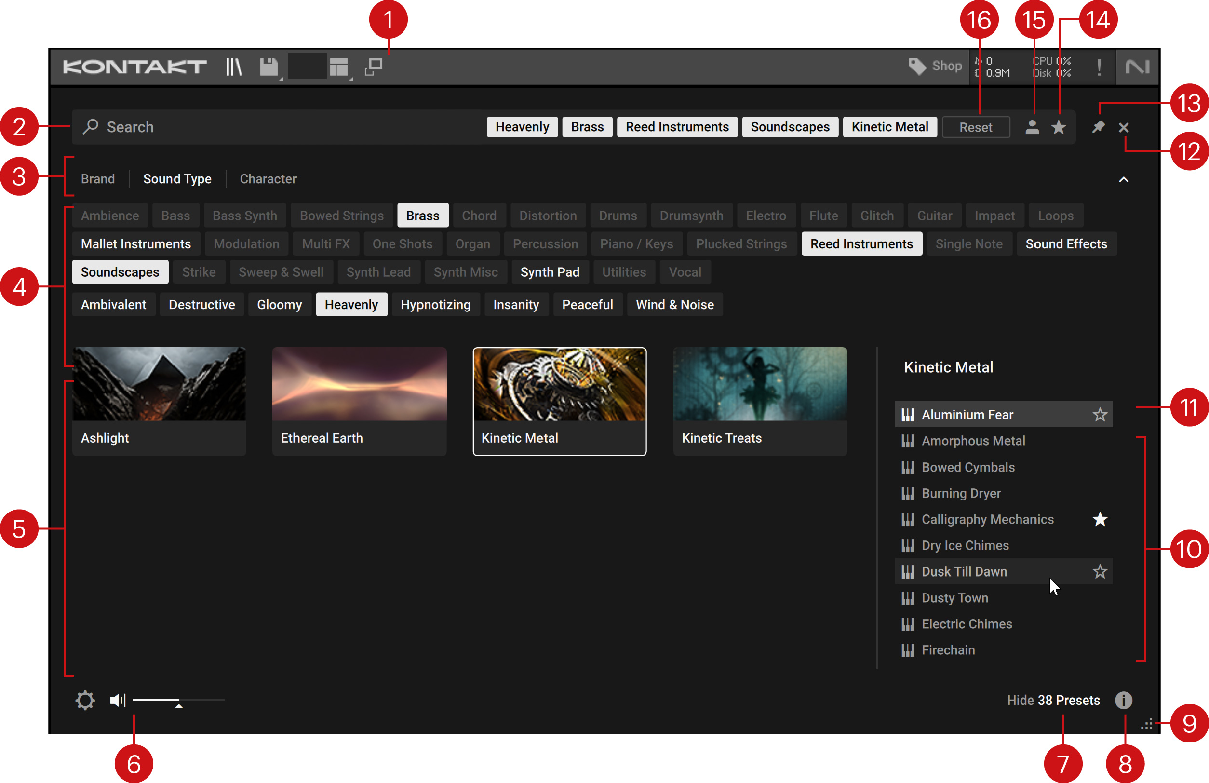
Task: Switch to the Brand tab
Action: (x=97, y=179)
